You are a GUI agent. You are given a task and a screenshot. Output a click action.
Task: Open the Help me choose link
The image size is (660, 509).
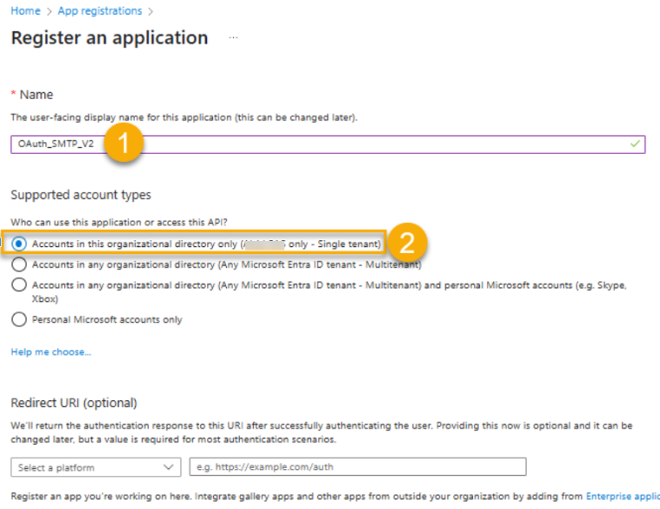(51, 352)
